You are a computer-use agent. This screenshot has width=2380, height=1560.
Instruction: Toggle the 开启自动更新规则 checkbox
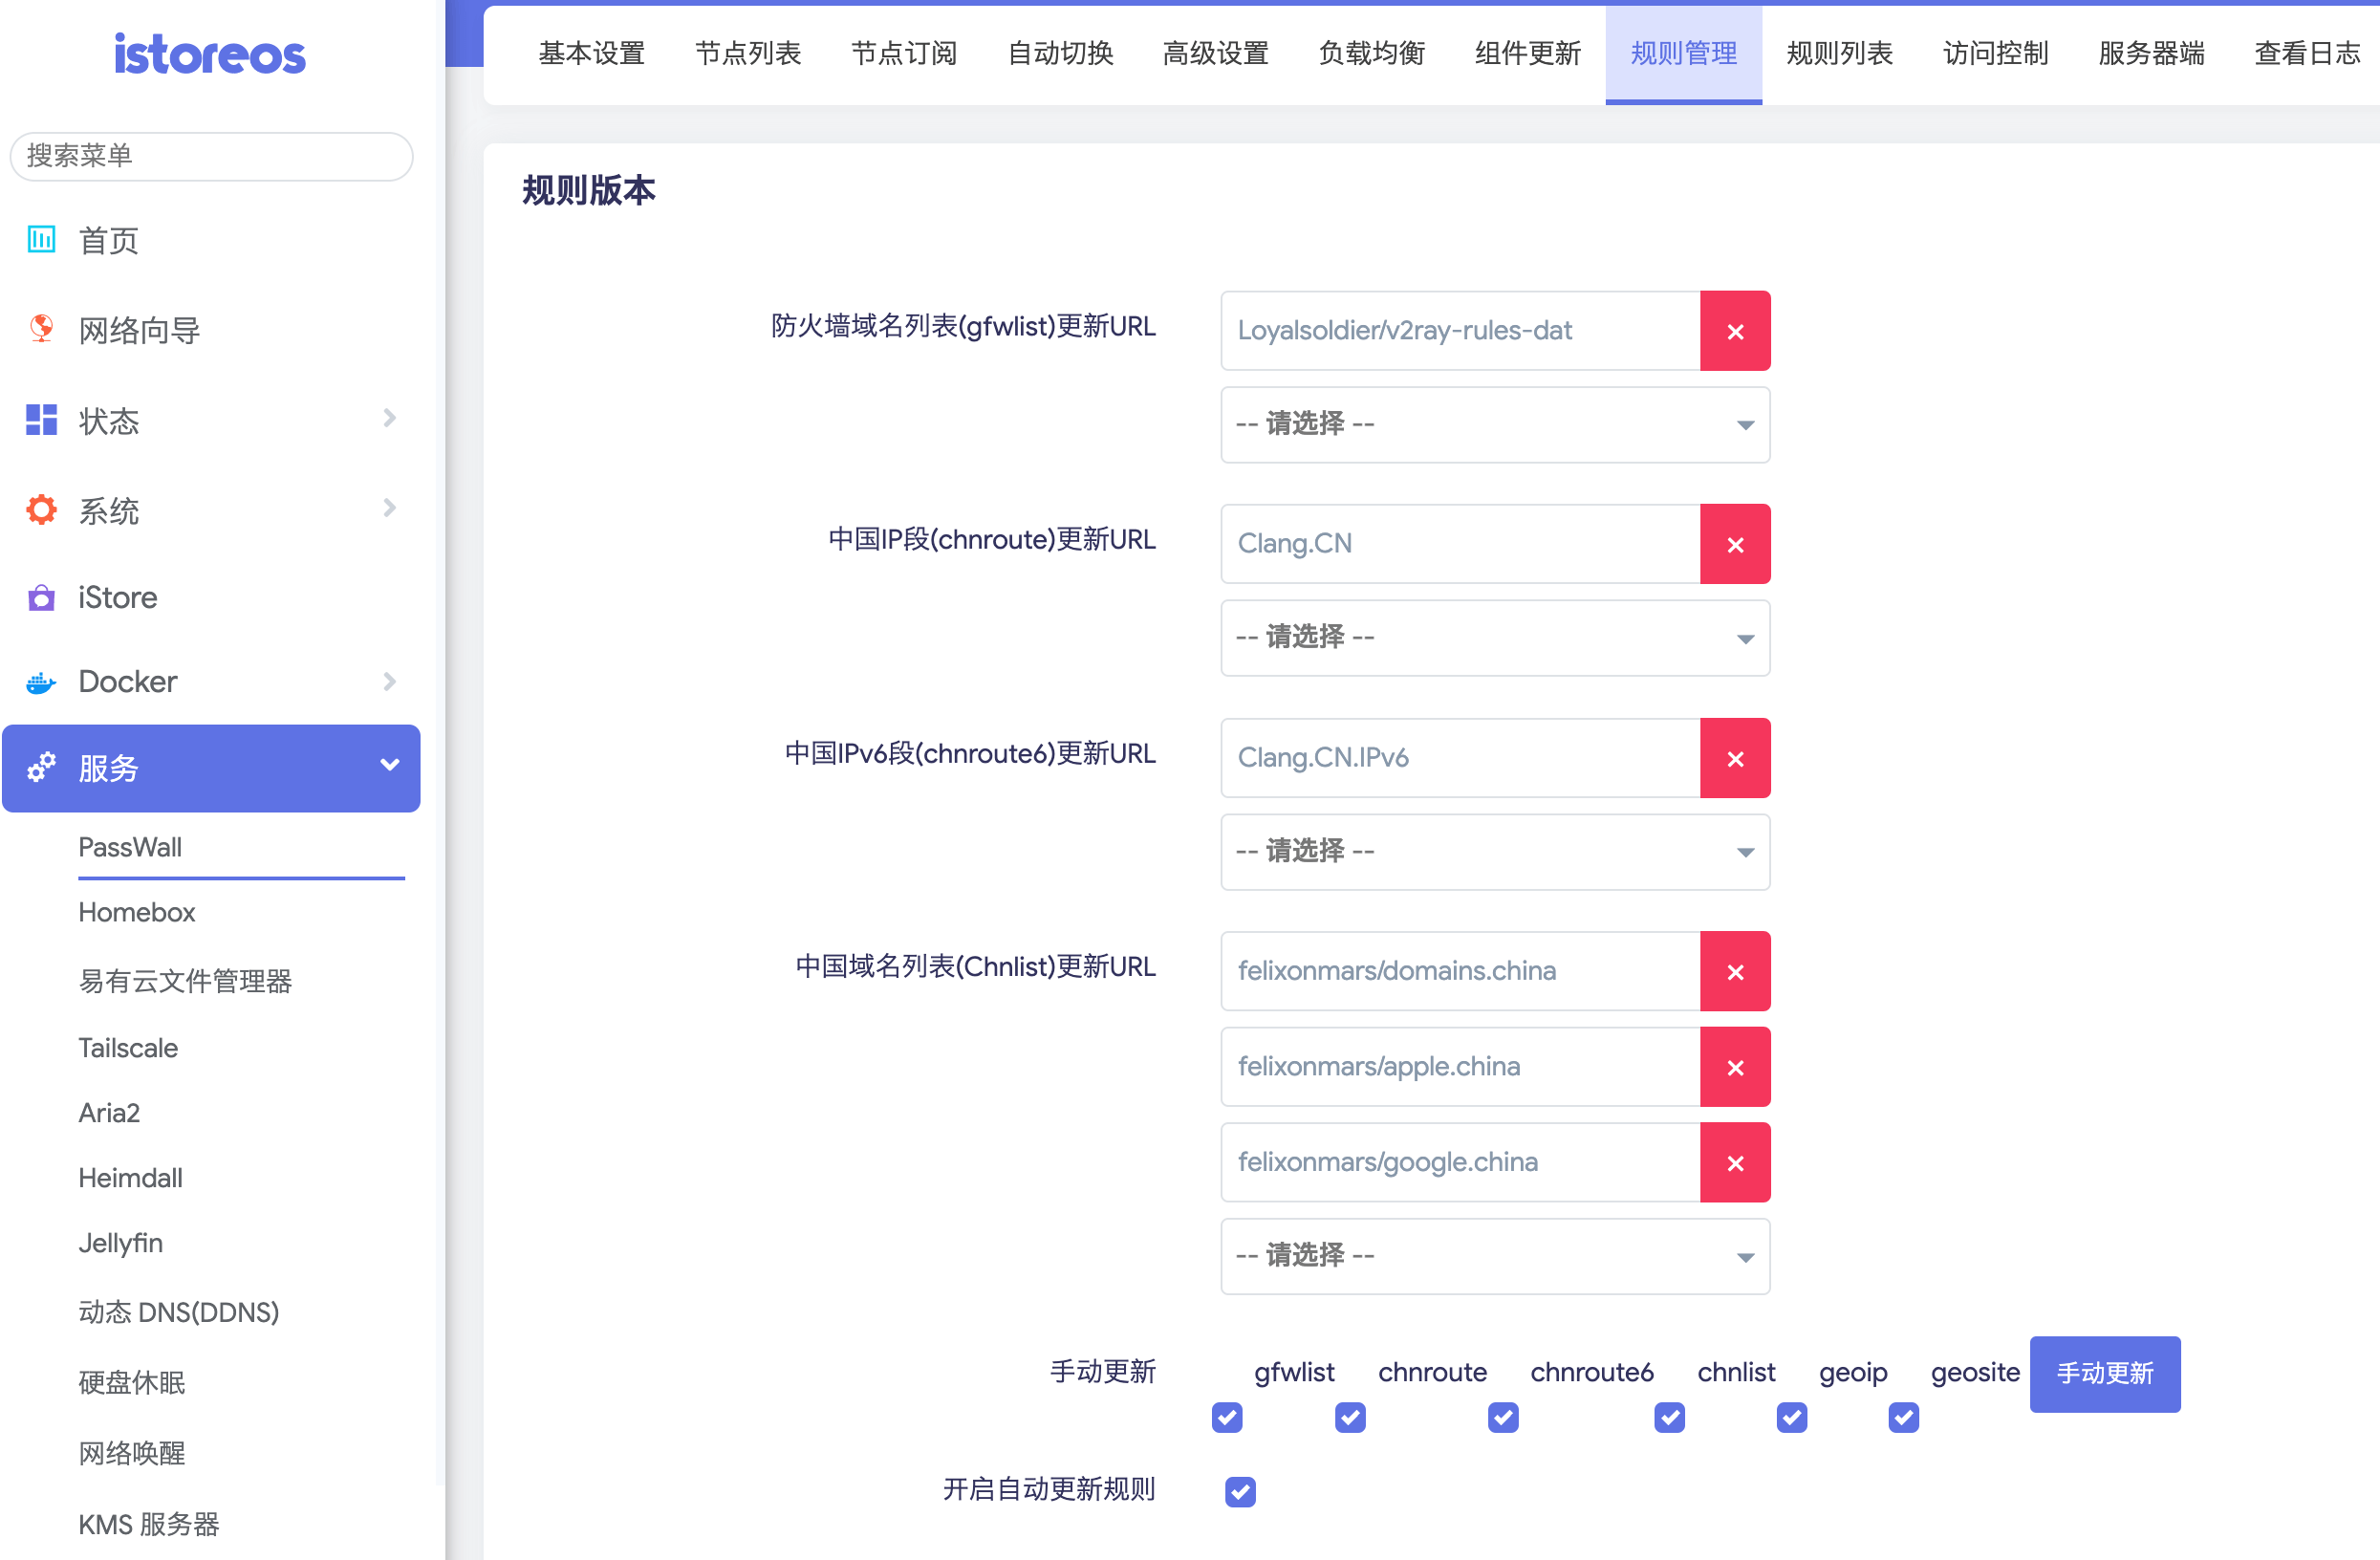[1239, 1491]
